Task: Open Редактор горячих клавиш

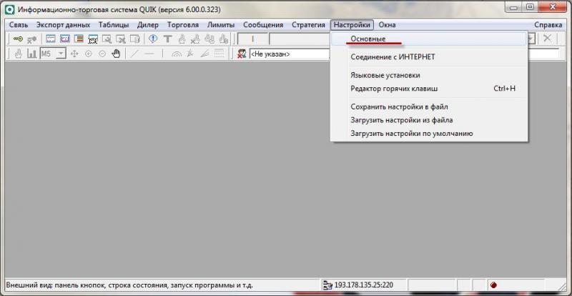Action: (429, 89)
